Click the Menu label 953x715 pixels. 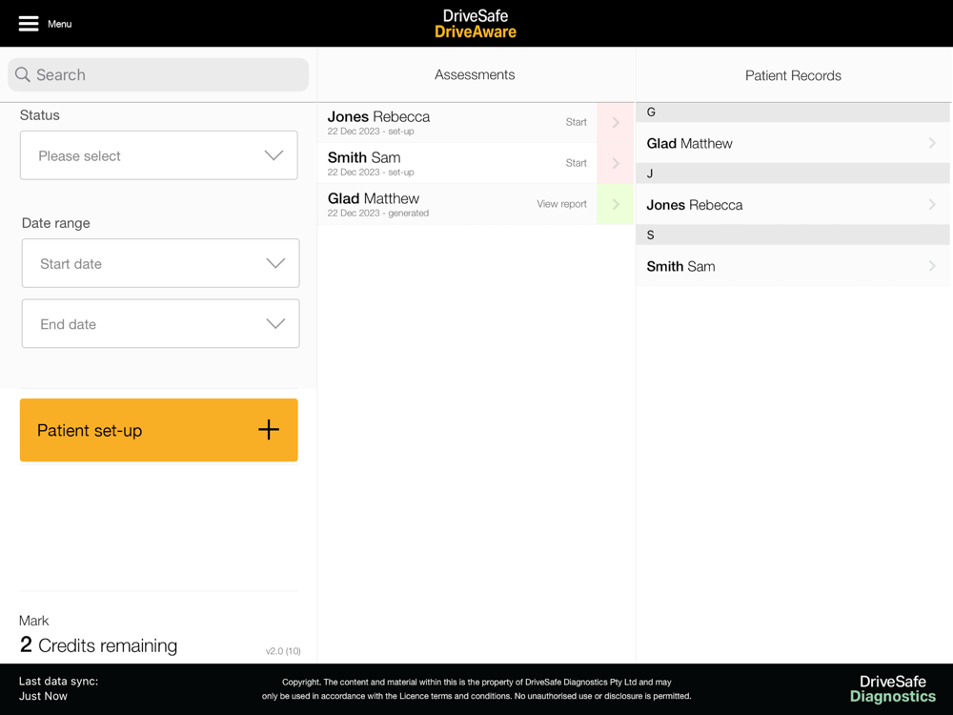(x=59, y=24)
